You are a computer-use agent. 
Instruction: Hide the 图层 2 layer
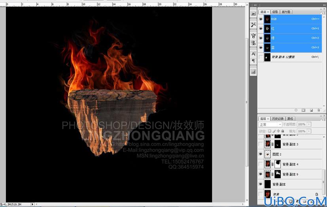[x=261, y=154]
